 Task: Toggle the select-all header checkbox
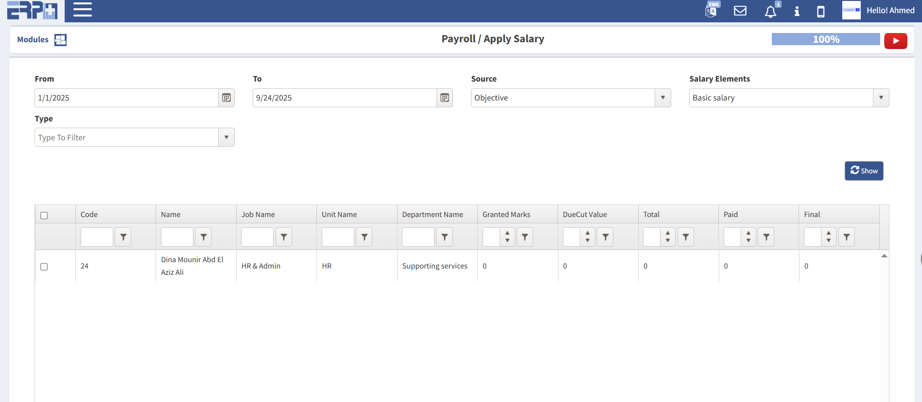point(44,216)
